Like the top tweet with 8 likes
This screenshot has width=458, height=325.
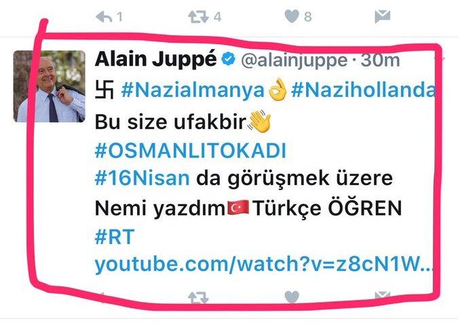(292, 16)
